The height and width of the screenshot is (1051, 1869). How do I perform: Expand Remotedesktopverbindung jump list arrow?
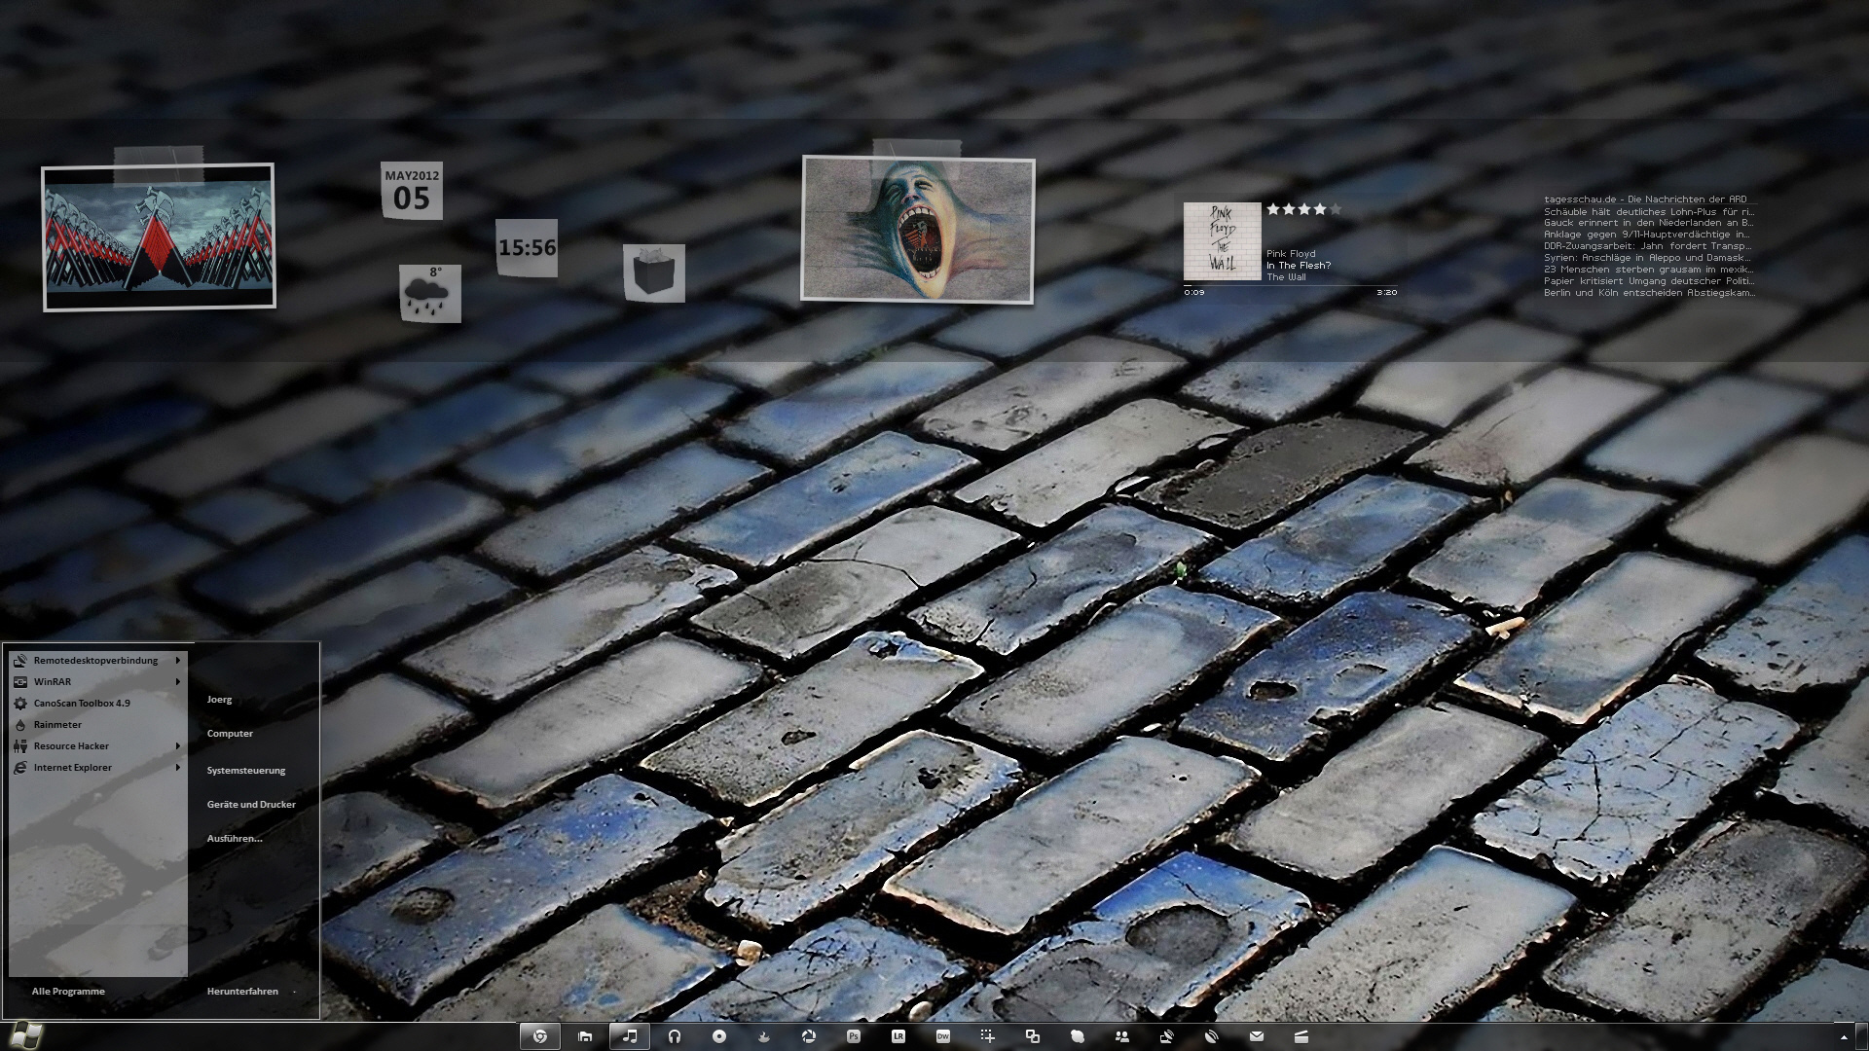tap(178, 661)
